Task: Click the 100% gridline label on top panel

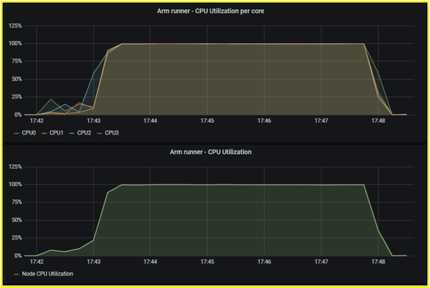Action: (x=16, y=43)
